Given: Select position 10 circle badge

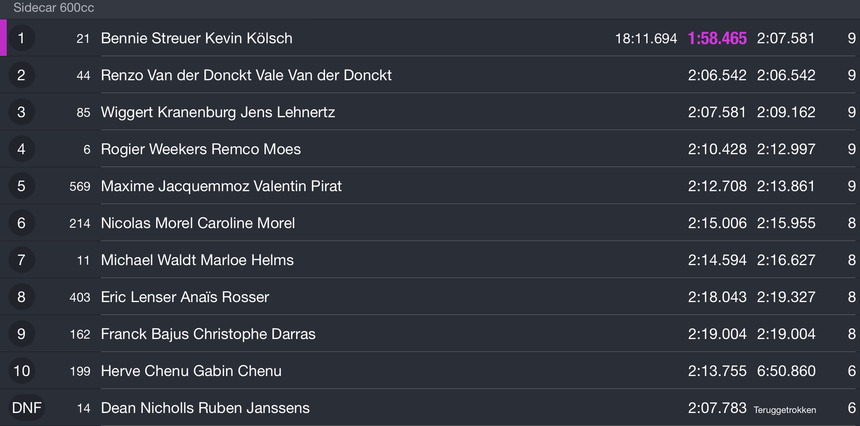Looking at the screenshot, I should click(21, 371).
